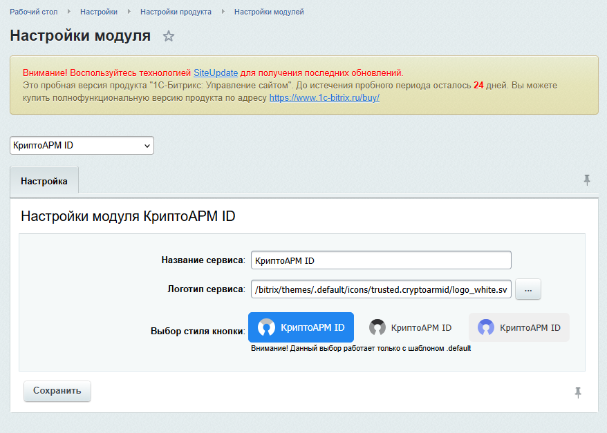Image resolution: width=607 pixels, height=433 pixels.
Task: Click the pin icon beside Сохранить button
Action: (x=578, y=392)
